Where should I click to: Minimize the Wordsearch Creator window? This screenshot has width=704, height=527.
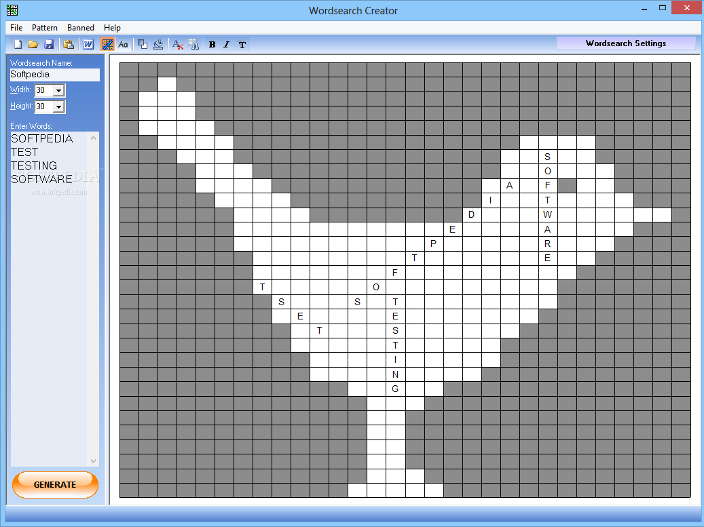tap(644, 8)
